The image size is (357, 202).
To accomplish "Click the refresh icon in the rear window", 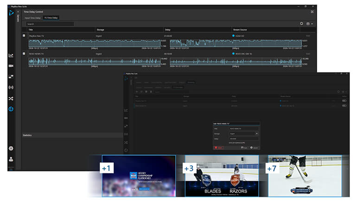I will pos(338,92).
